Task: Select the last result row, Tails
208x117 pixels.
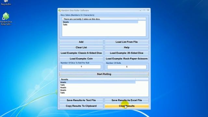Action: click(97, 93)
